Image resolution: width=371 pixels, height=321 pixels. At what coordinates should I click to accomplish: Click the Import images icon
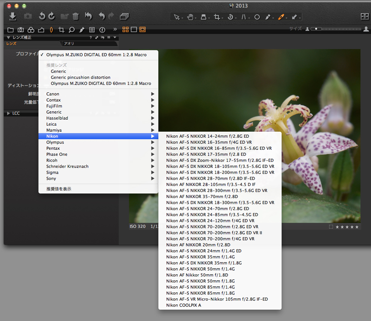coord(13,17)
